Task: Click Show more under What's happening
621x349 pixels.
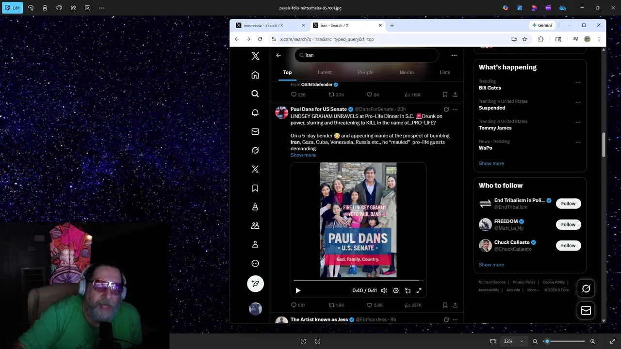Action: (x=491, y=163)
